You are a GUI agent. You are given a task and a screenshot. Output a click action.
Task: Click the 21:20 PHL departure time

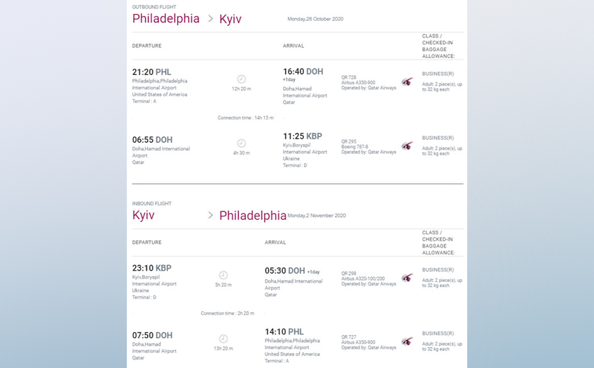151,72
